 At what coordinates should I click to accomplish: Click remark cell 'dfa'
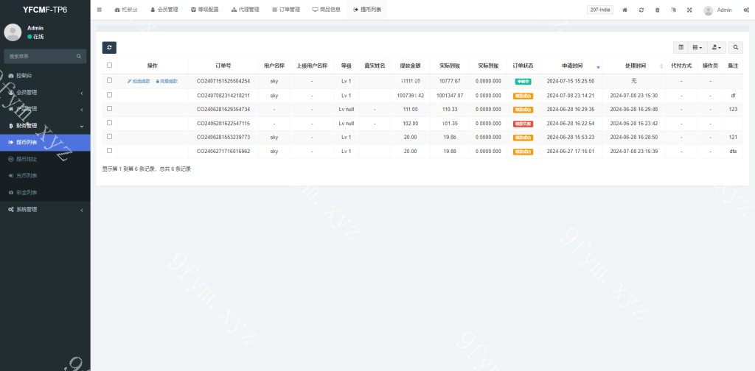733,152
